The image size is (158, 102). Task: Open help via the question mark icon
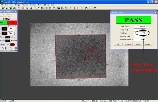coord(95,8)
